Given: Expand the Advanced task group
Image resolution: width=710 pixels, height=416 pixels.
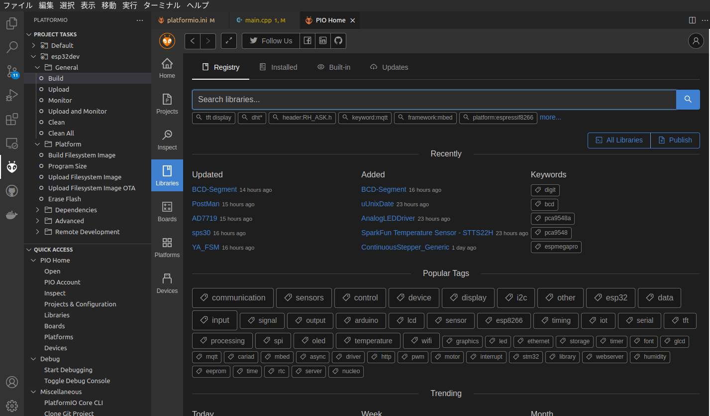Looking at the screenshot, I should [x=37, y=221].
